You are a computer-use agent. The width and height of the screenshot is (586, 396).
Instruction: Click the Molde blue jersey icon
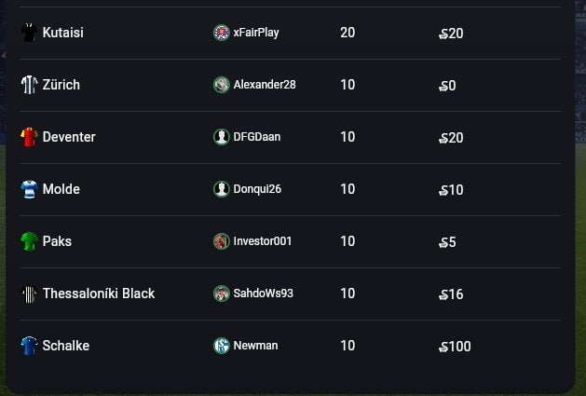[29, 189]
